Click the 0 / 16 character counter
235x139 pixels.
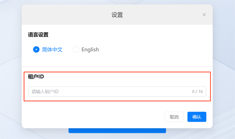(197, 92)
